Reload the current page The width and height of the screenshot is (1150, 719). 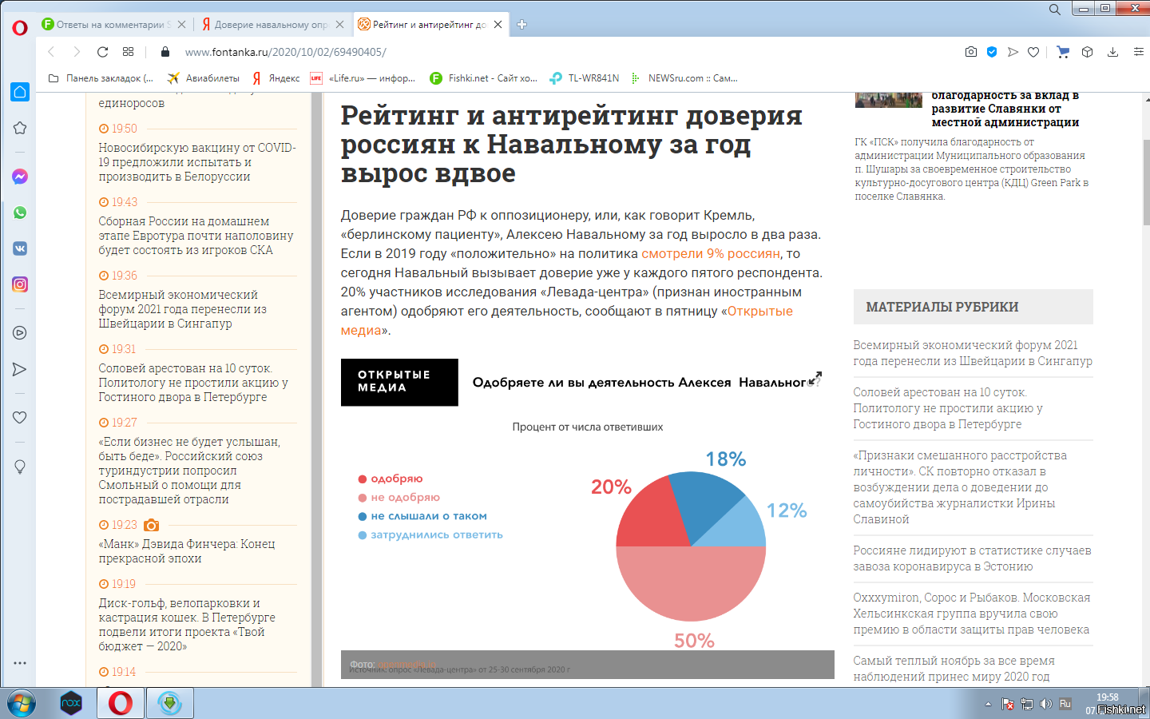102,52
